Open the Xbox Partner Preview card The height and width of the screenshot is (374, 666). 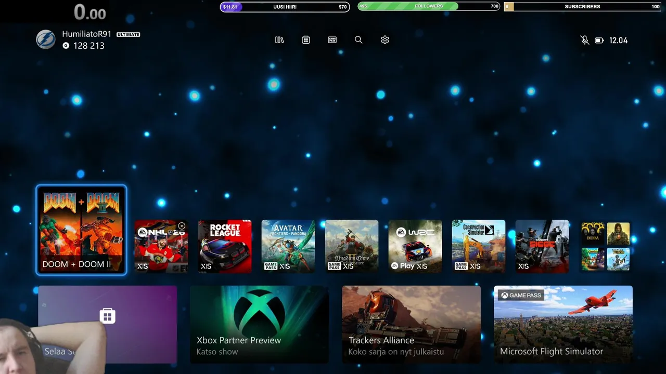pyautogui.click(x=259, y=325)
